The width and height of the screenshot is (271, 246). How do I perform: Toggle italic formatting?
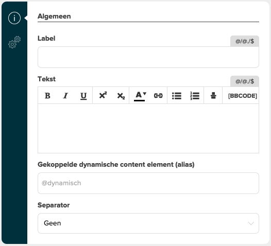coord(65,95)
